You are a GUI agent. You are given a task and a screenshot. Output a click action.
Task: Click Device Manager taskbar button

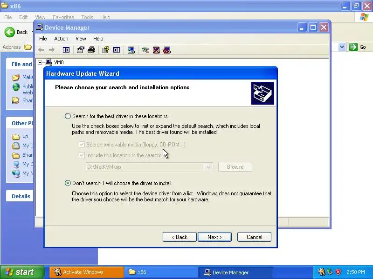click(236, 272)
